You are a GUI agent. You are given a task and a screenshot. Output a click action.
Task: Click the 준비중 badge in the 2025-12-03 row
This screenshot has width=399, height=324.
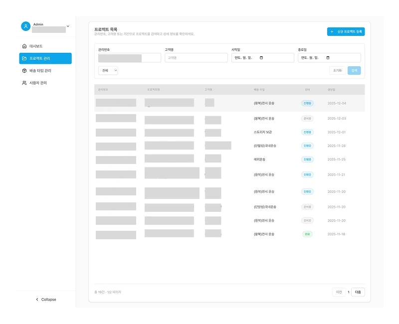[x=307, y=119]
